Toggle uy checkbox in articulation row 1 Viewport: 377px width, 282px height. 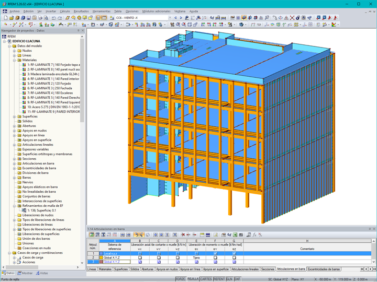tap(159, 253)
